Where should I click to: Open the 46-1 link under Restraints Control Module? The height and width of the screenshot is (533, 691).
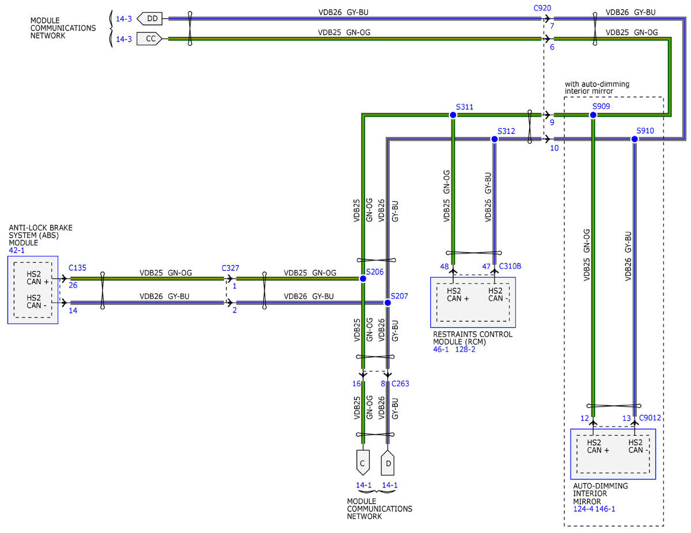click(x=441, y=349)
